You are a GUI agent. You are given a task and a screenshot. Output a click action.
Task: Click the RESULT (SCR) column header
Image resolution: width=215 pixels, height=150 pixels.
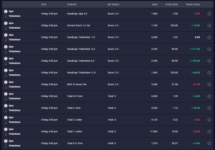tap(193, 5)
